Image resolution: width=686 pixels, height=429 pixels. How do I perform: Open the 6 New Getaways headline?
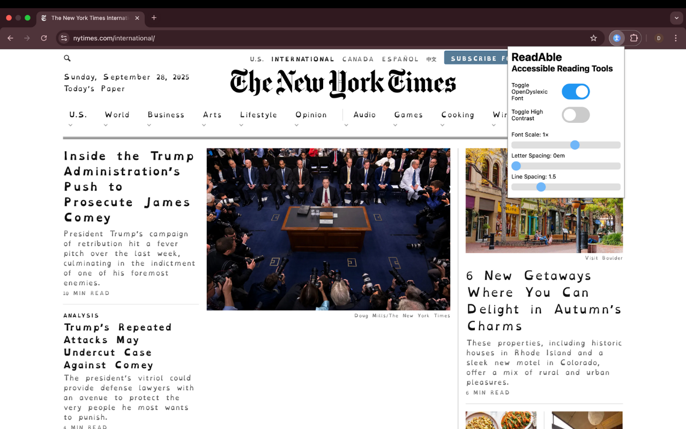(x=544, y=300)
